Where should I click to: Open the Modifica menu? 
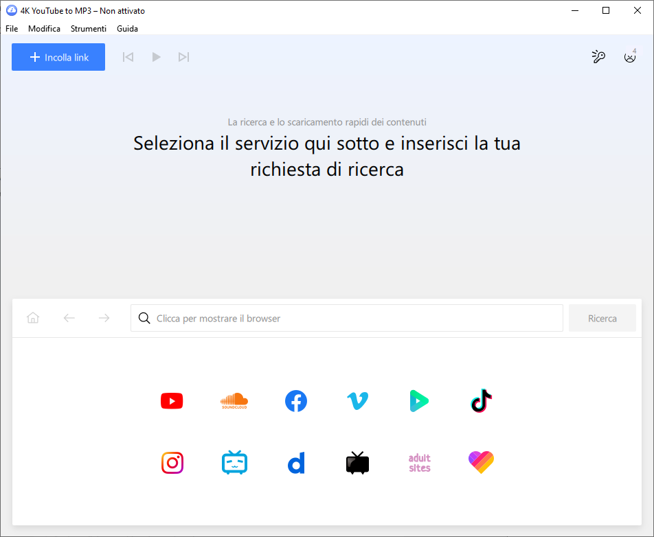[x=44, y=28]
